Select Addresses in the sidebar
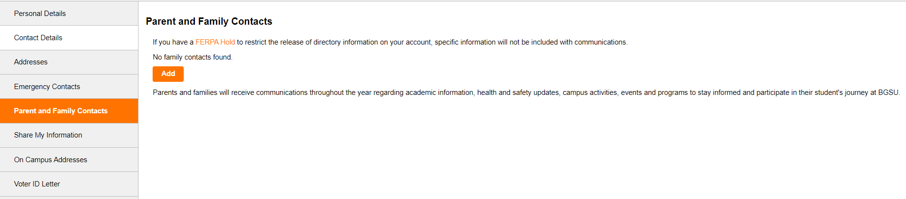This screenshot has height=199, width=906. coord(31,62)
